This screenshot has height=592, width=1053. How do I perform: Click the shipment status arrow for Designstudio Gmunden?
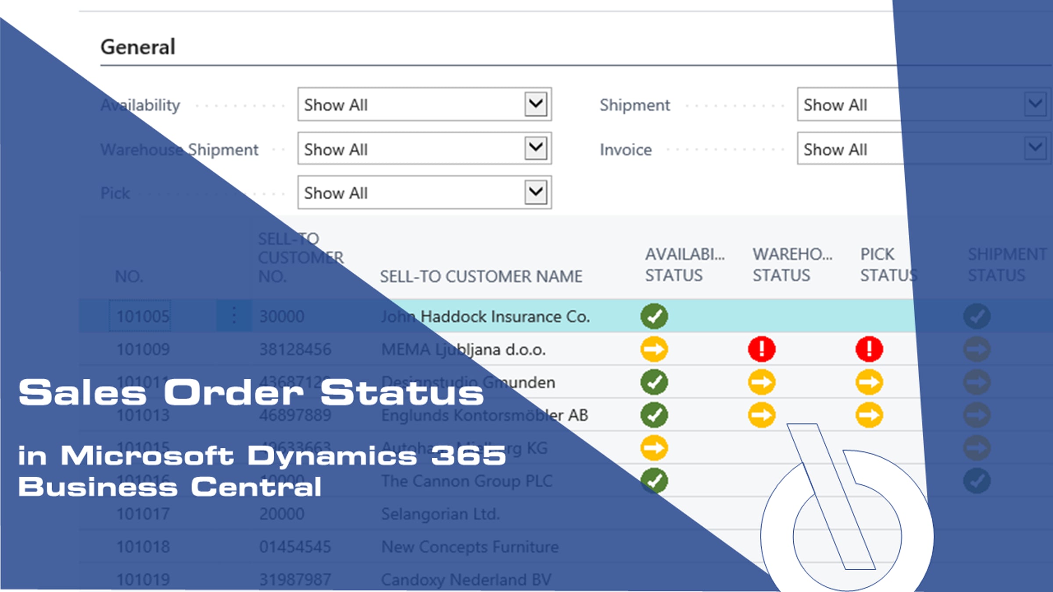[x=977, y=382]
